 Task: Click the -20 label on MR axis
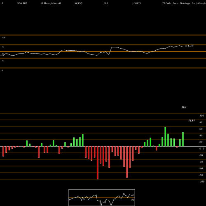201,155
